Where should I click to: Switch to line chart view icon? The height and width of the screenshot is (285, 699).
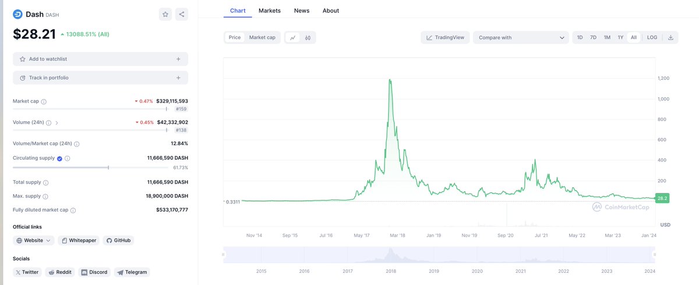point(292,37)
